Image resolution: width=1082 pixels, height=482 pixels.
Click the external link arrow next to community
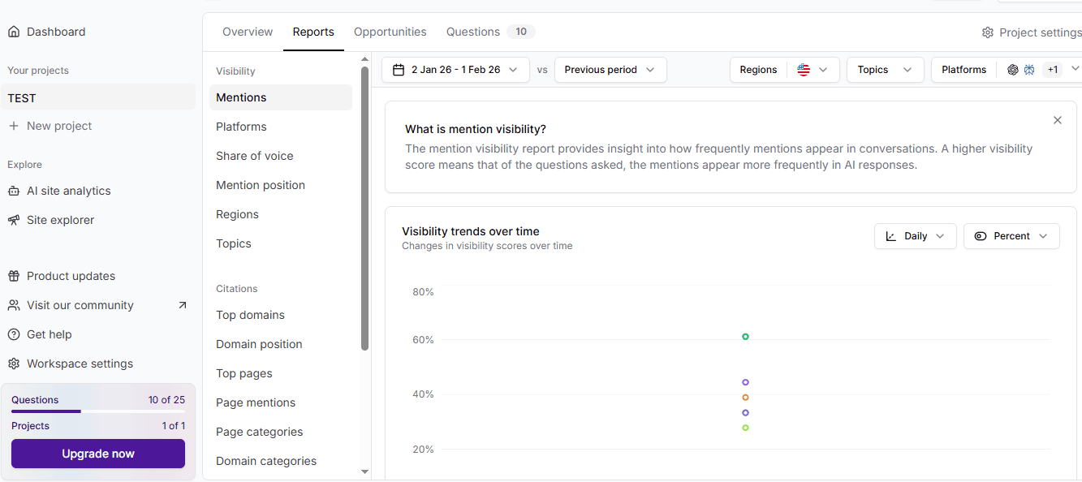[x=182, y=305]
